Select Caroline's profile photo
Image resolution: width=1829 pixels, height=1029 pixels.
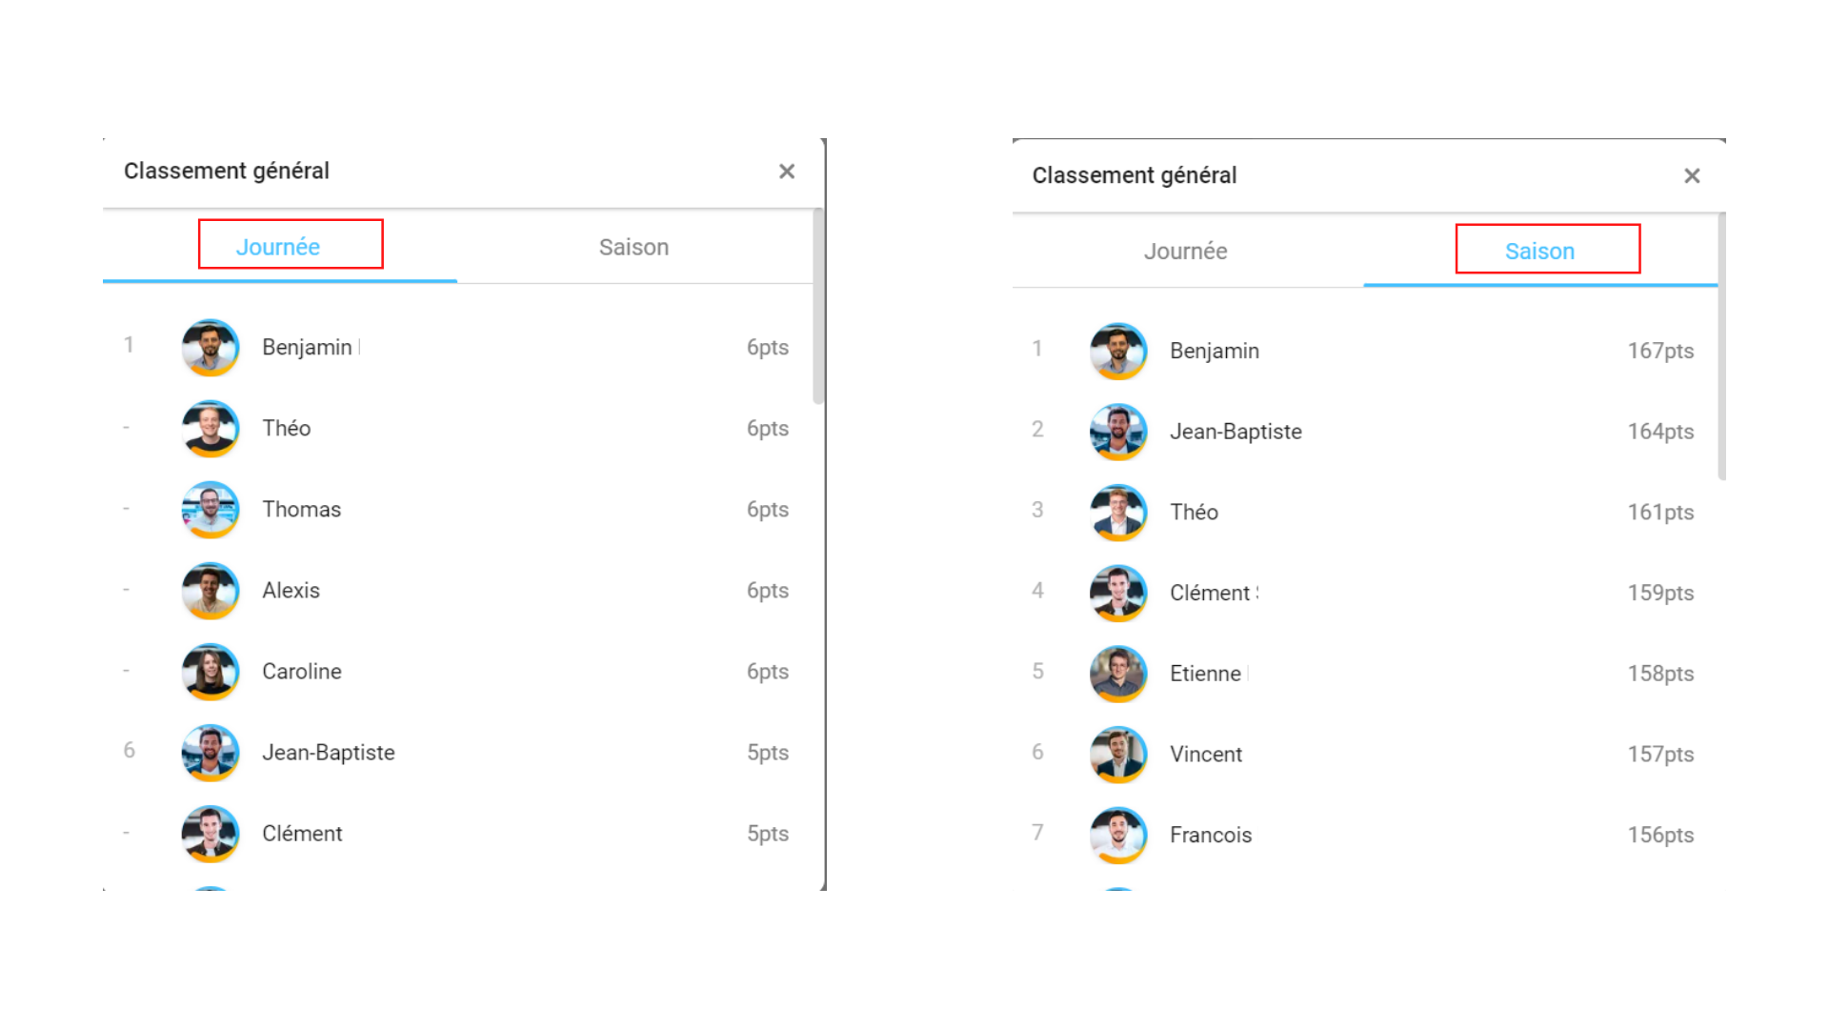click(x=211, y=672)
